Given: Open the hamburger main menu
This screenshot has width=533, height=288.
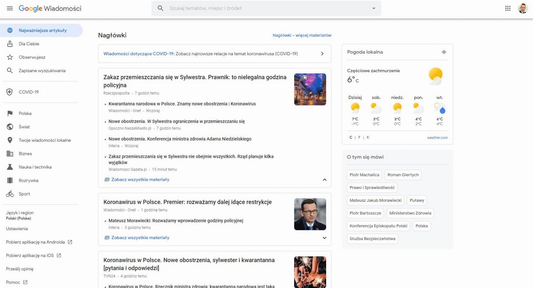Looking at the screenshot, I should point(10,8).
